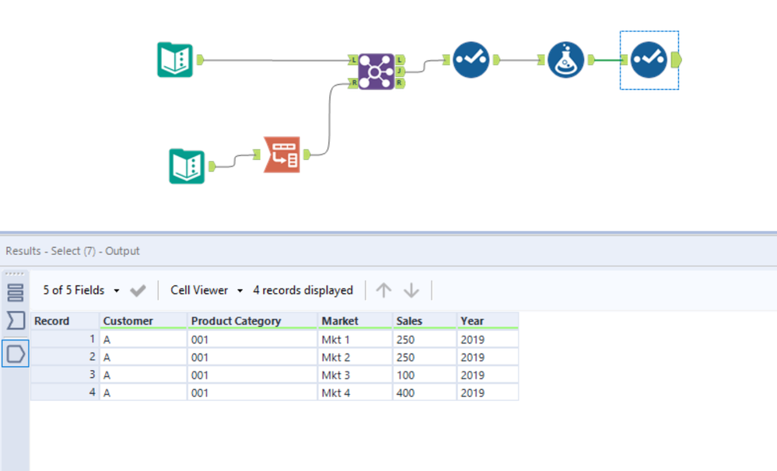Click the Product Category column header
The width and height of the screenshot is (777, 471).
252,321
